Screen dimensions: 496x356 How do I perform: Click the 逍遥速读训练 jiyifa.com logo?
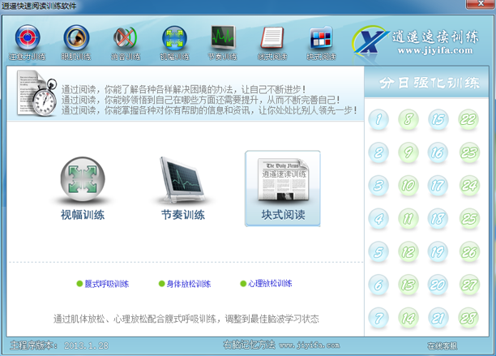(417, 42)
